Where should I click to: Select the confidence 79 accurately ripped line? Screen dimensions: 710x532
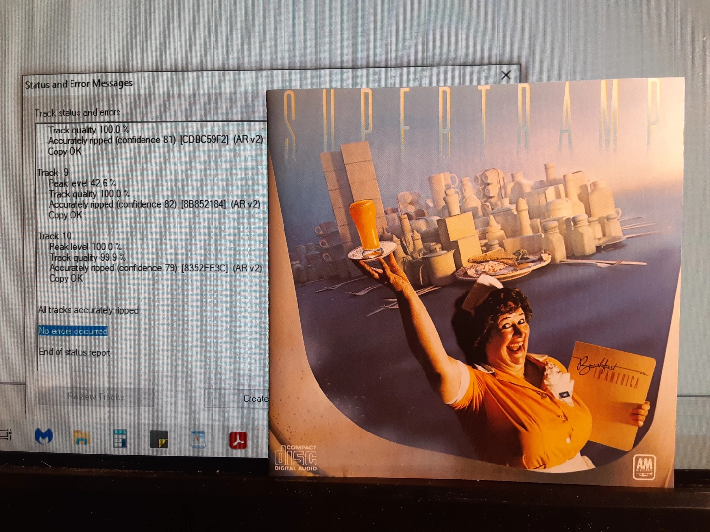point(156,268)
